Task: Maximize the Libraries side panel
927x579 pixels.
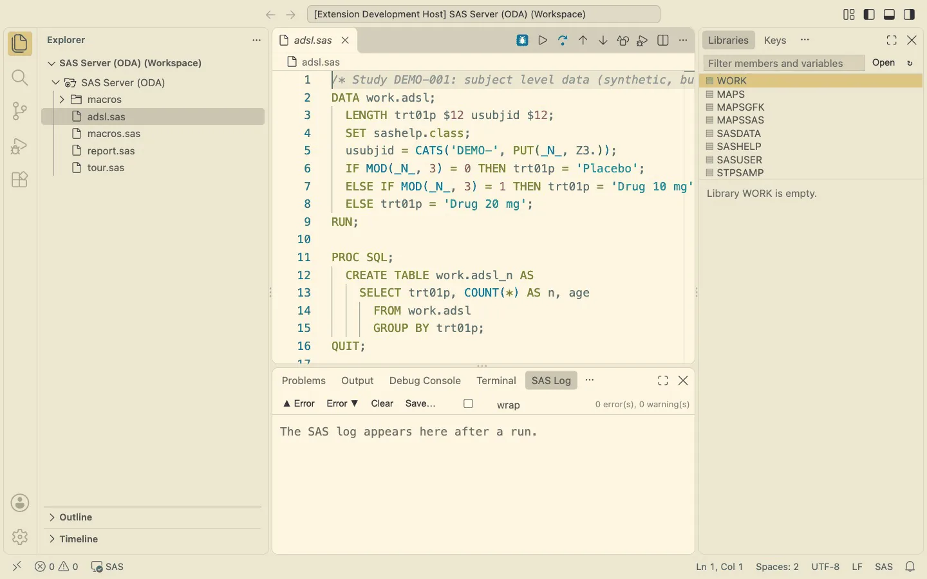Action: [892, 40]
